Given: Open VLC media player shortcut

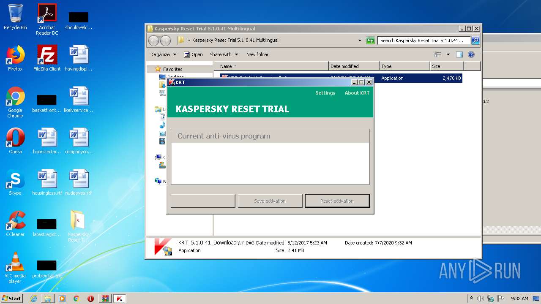Looking at the screenshot, I should point(15,268).
